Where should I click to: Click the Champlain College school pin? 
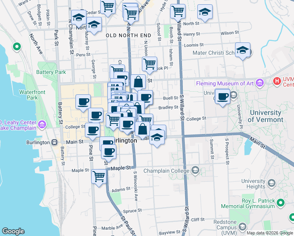pyautogui.click(x=195, y=170)
